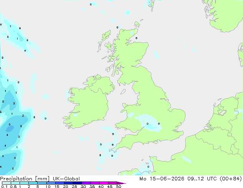
Task: Click the '35' legend scale label
Action: [92, 186]
